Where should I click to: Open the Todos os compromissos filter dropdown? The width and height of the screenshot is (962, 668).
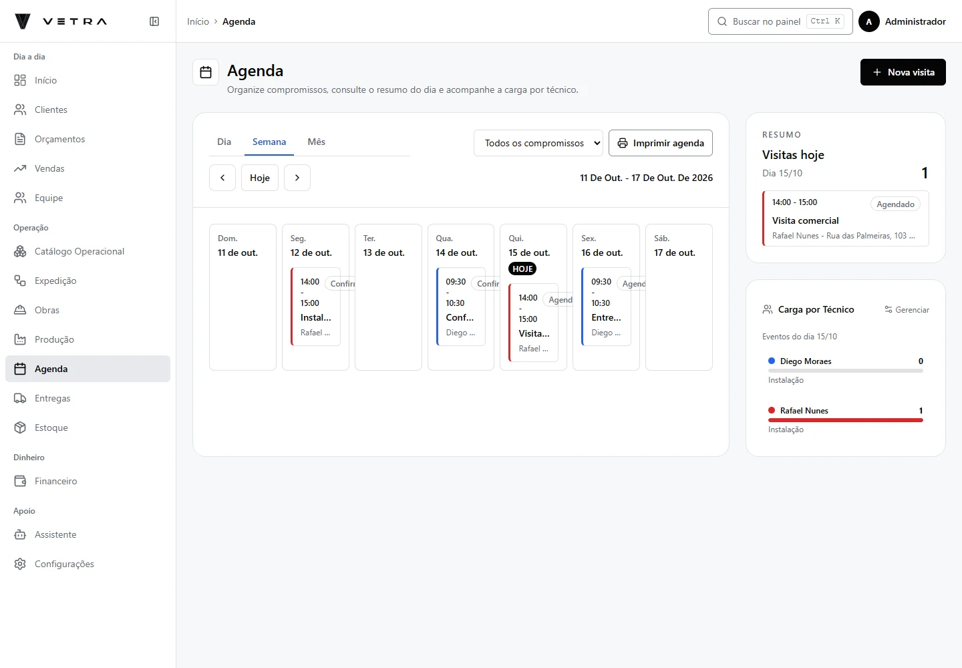point(538,143)
